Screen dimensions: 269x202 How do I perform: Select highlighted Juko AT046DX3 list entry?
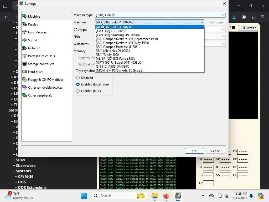(x=149, y=27)
